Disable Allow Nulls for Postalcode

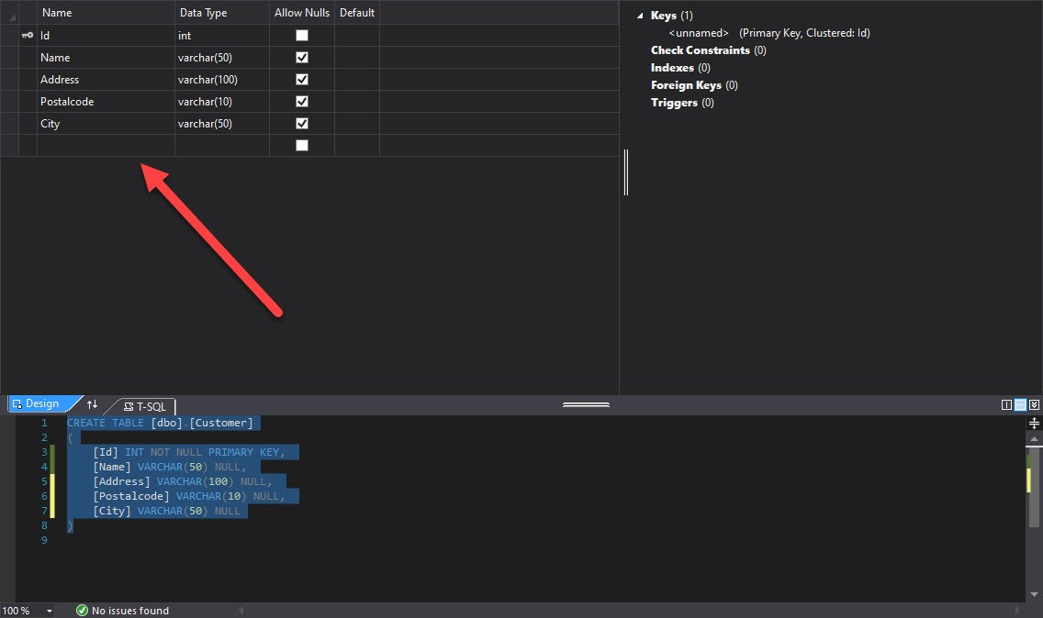tap(301, 101)
